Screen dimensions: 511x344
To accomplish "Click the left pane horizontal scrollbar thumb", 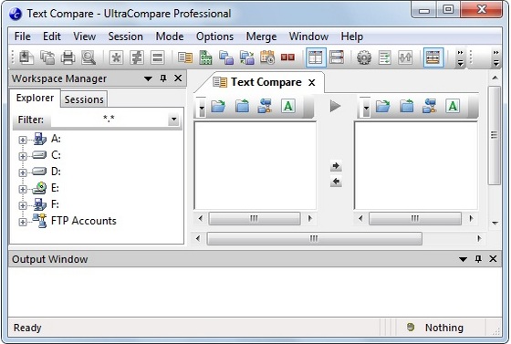I will (x=255, y=218).
